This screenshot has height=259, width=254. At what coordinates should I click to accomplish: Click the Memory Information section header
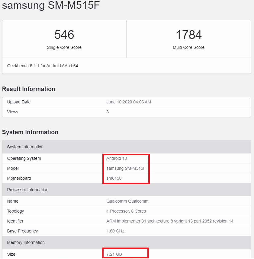pos(26,242)
